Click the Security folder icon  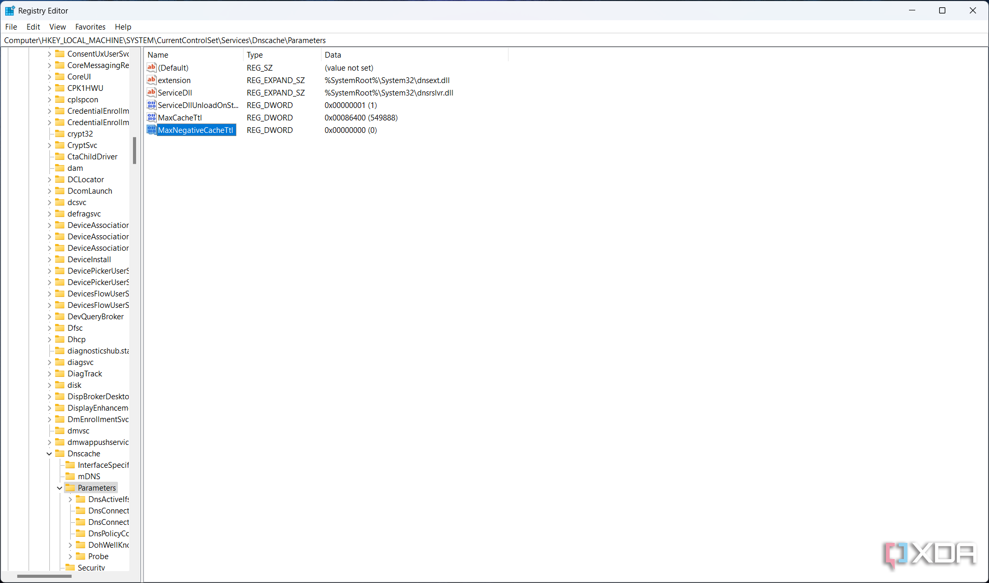coord(70,567)
